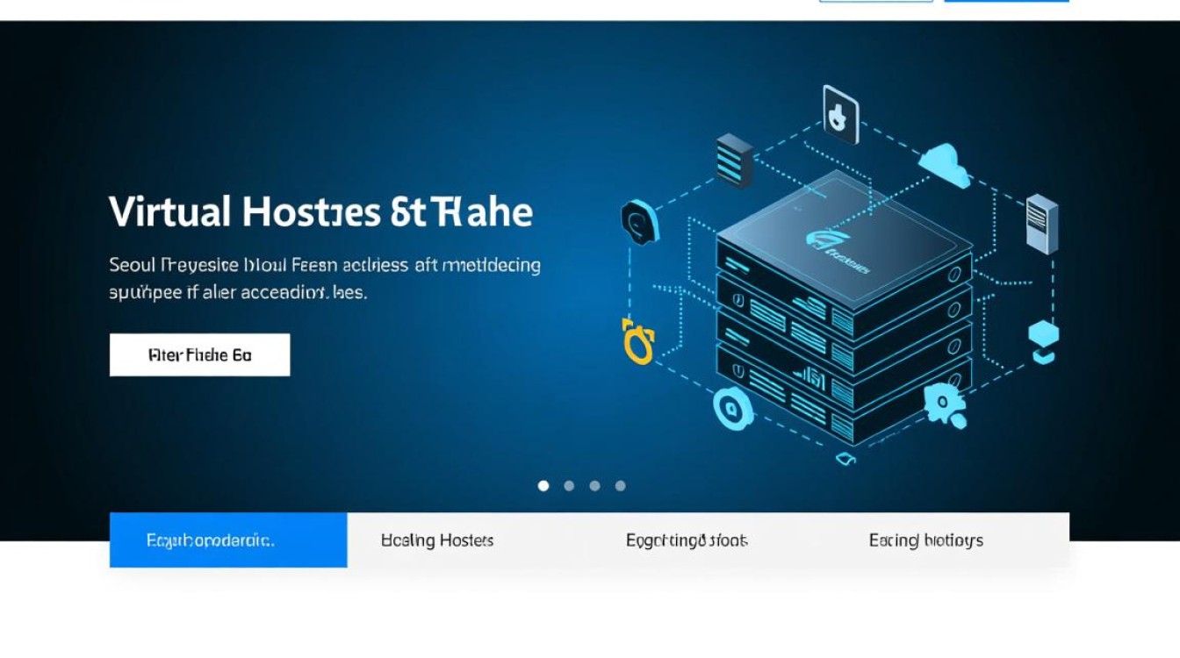Switch to the second carousel slide dot

(x=569, y=485)
